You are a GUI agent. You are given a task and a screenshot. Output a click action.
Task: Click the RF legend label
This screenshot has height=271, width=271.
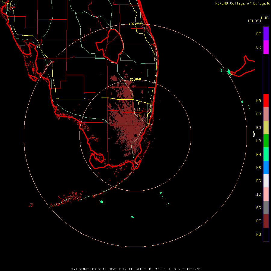pos(258,34)
